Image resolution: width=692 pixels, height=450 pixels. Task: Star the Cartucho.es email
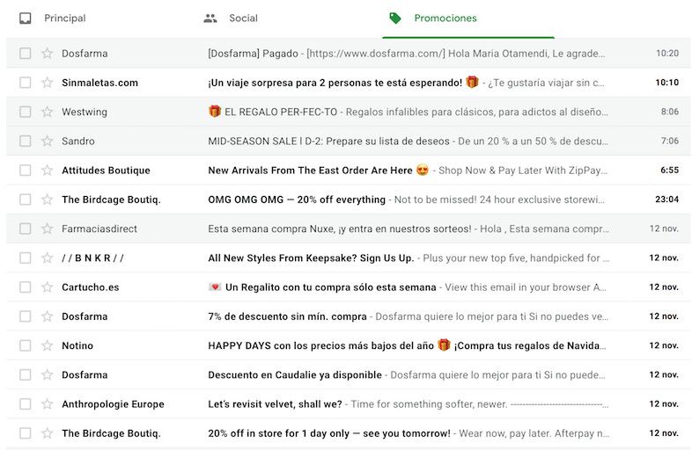tap(48, 287)
